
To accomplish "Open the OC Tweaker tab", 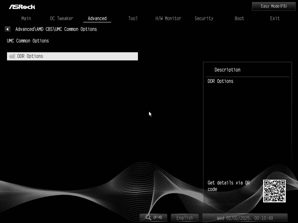I will coord(62,18).
